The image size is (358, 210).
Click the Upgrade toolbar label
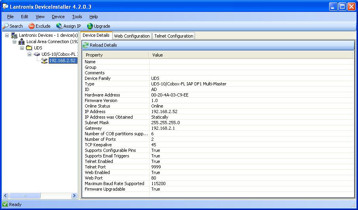102,26
